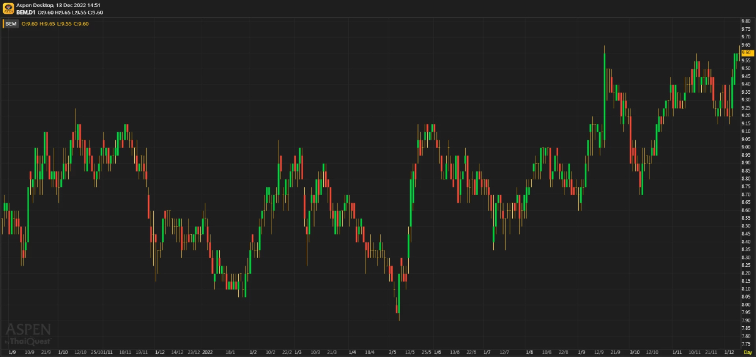Click the 9.00 price level on scale

pos(746,147)
